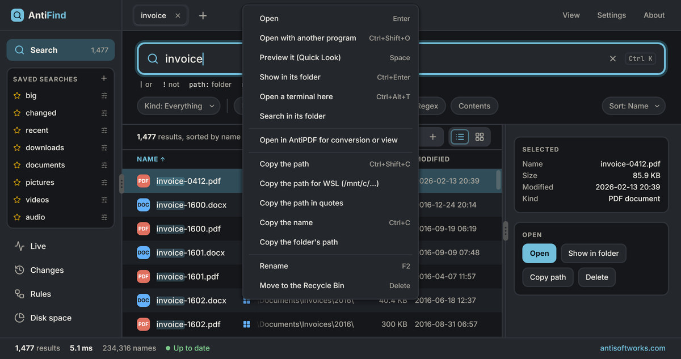Choose Copy the name

330,222
